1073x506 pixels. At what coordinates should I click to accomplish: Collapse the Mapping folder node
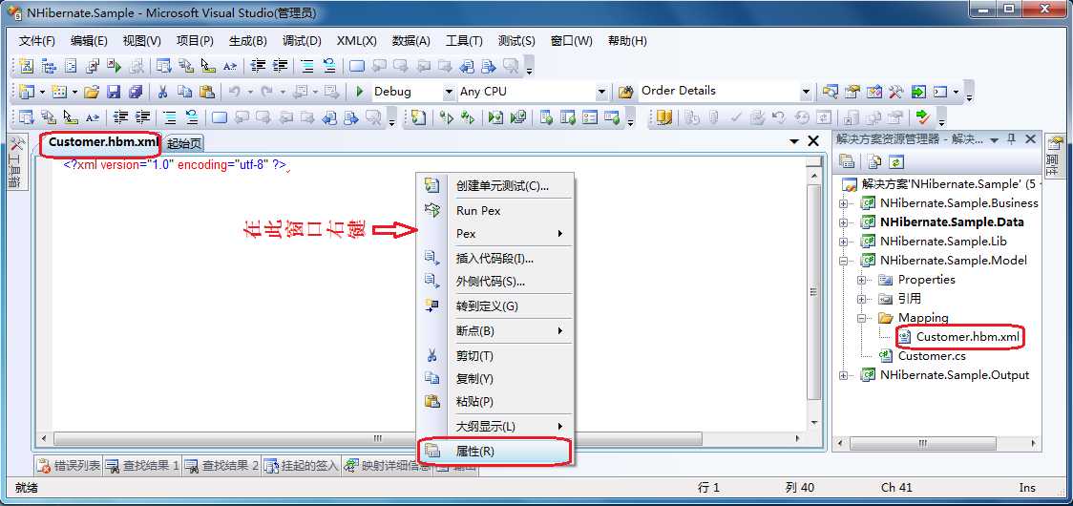[861, 318]
